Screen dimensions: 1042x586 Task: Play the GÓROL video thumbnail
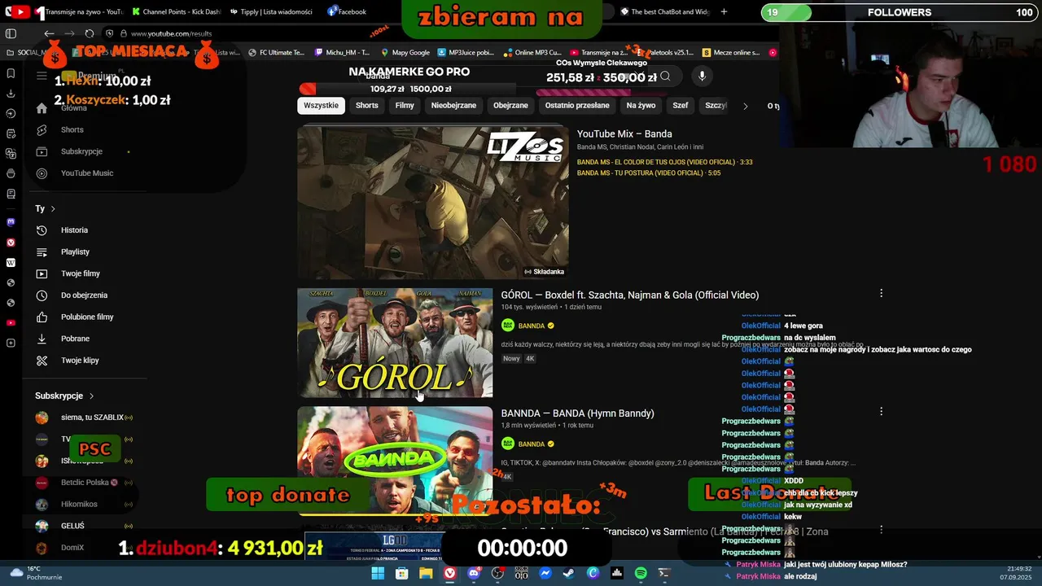[x=395, y=343]
